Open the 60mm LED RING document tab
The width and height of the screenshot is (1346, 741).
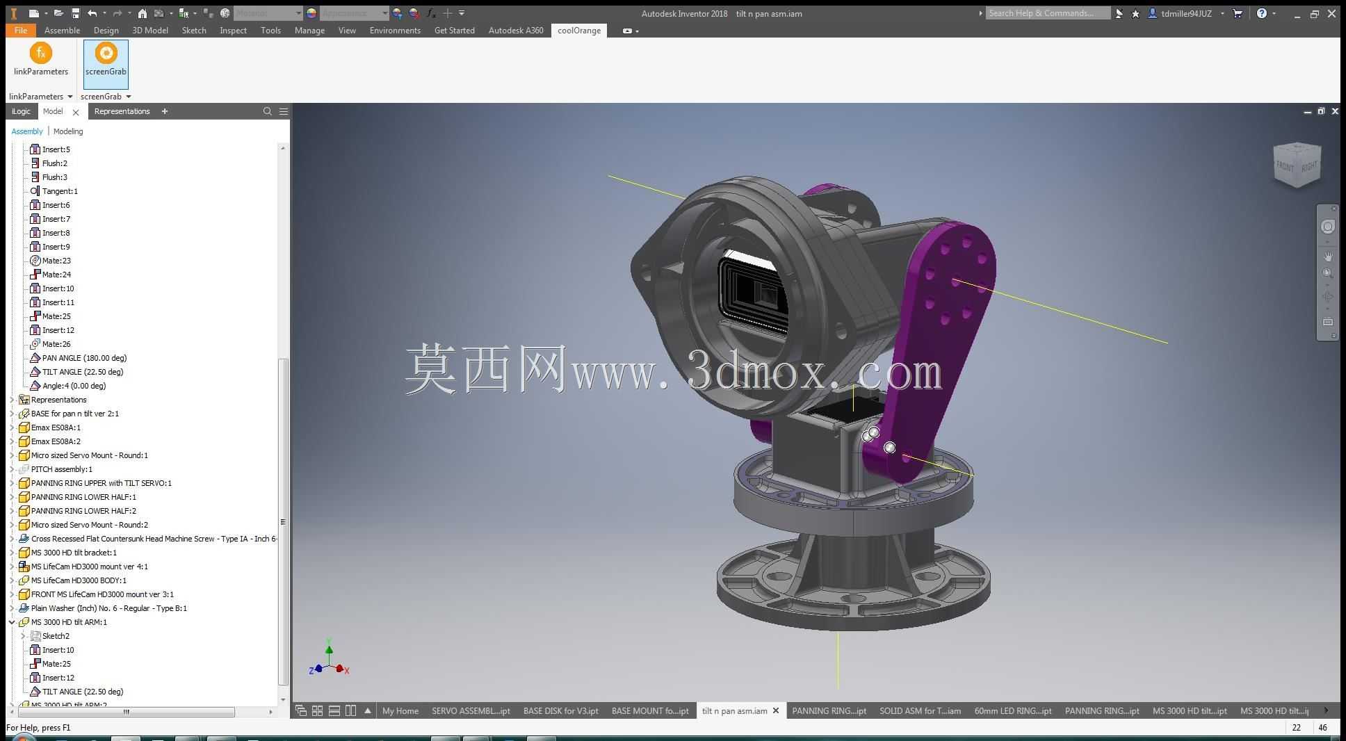pos(1013,710)
